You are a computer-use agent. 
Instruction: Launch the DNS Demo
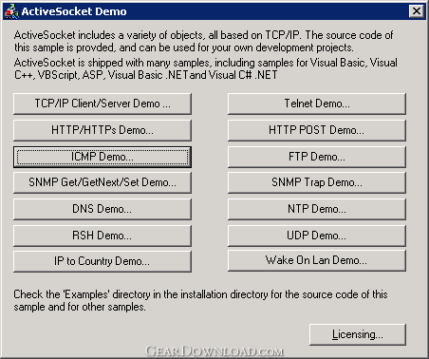(x=103, y=209)
